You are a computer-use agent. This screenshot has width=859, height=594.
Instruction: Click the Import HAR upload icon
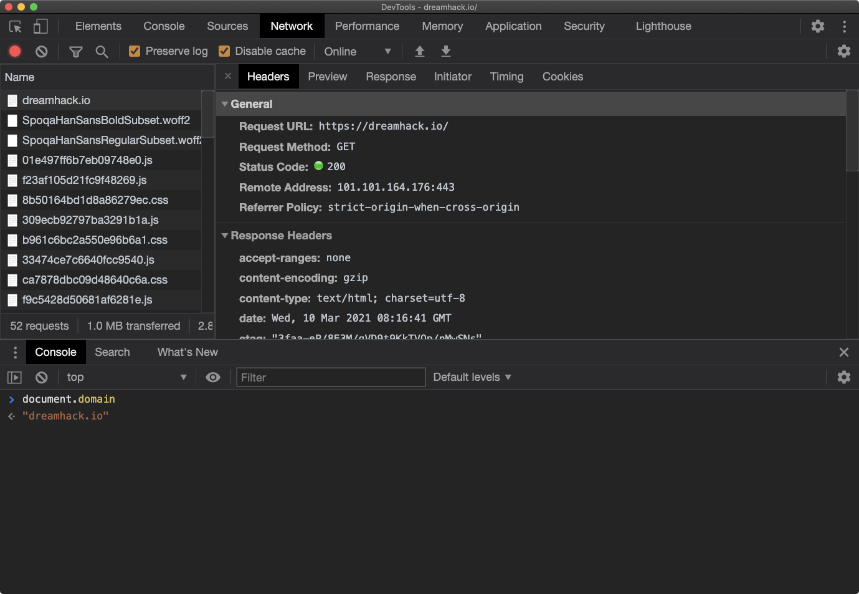tap(420, 51)
